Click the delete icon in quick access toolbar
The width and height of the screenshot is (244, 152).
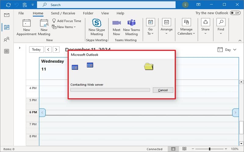(x=25, y=5)
